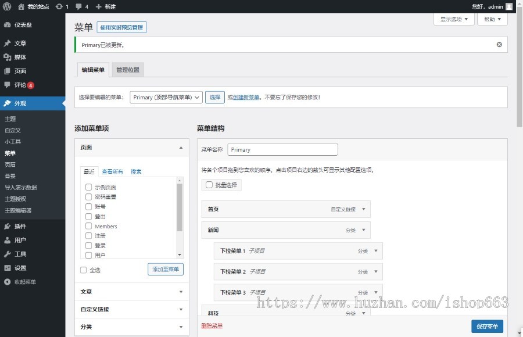Screen dimensions: 523x337
Task: Switch to the 管理位置 tab
Action: (x=128, y=70)
